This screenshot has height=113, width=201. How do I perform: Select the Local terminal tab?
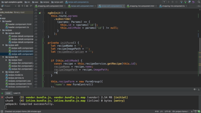(x=8, y=93)
